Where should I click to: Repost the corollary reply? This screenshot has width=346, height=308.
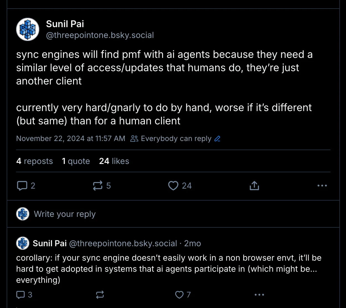pos(100,295)
